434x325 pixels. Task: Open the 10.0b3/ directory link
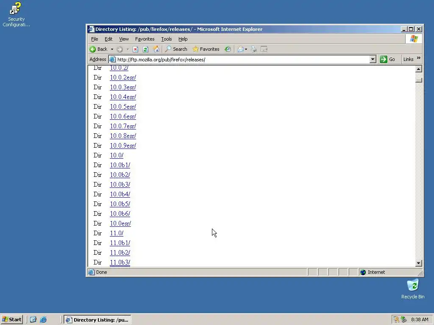(x=120, y=185)
